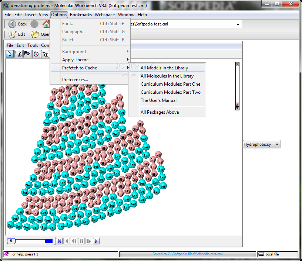Open the Help menu
This screenshot has width=302, height=261.
pyautogui.click(x=142, y=15)
